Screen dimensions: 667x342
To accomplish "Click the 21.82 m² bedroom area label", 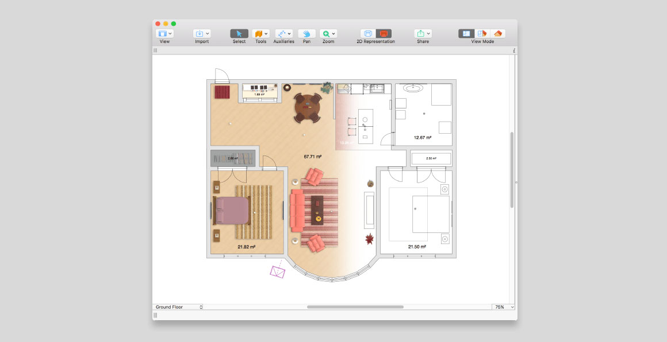I will point(247,247).
